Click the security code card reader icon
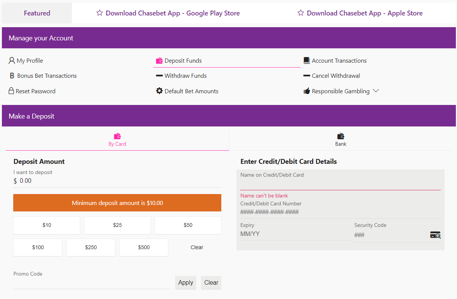457x299 pixels. point(435,235)
